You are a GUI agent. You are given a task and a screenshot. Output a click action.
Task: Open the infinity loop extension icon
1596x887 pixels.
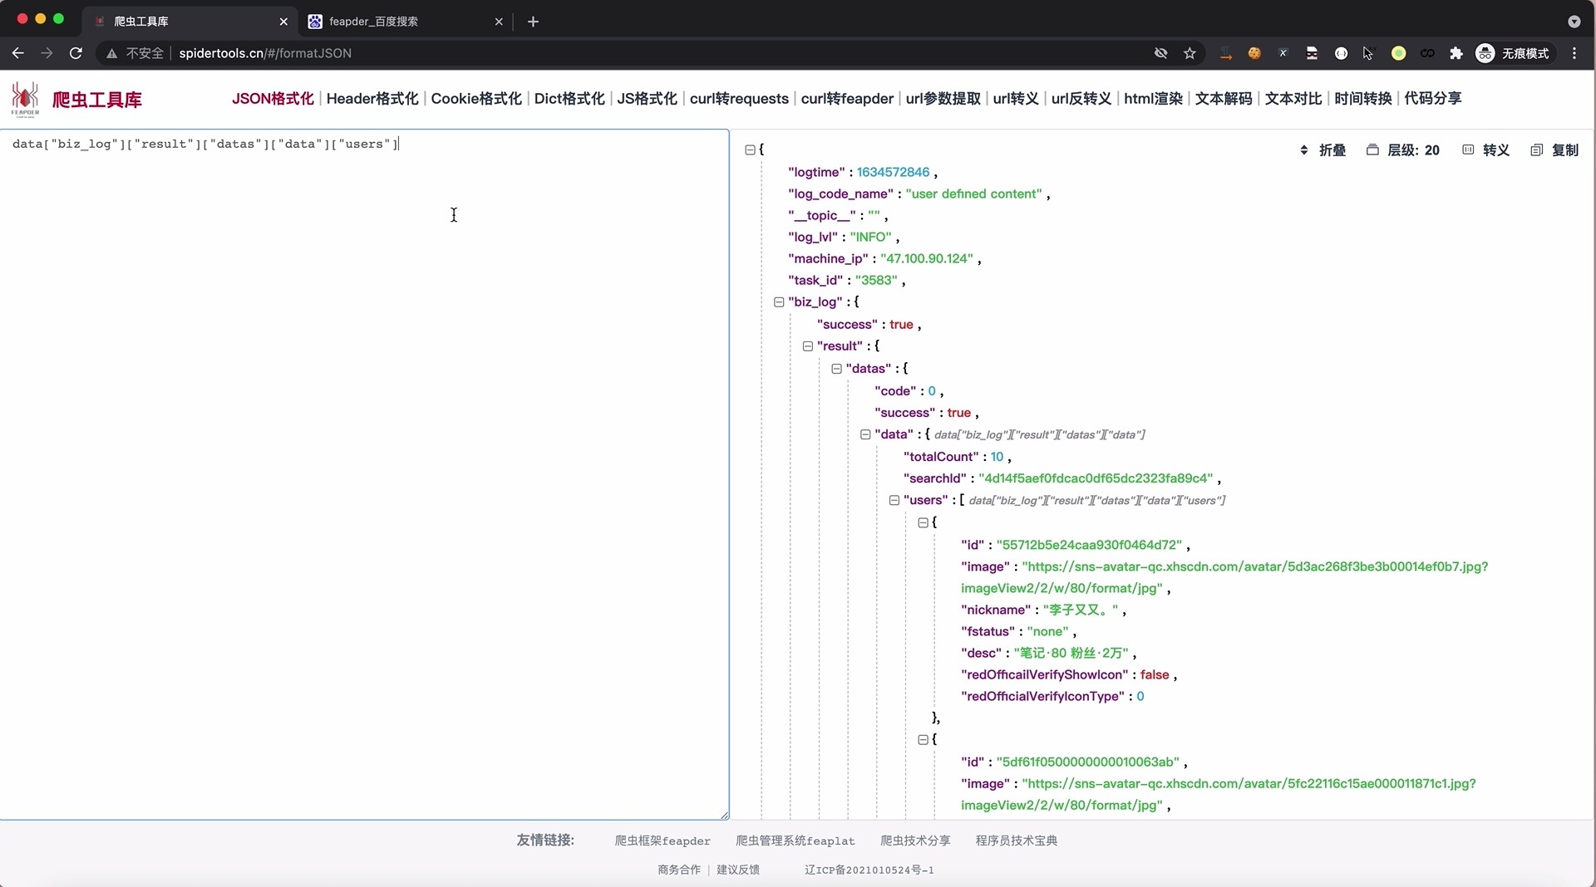click(x=1427, y=53)
